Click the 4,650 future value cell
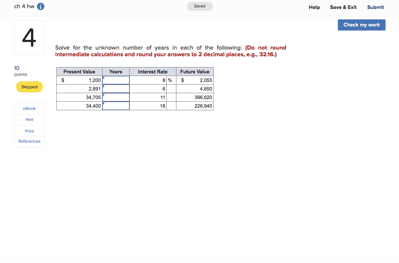 (195, 89)
